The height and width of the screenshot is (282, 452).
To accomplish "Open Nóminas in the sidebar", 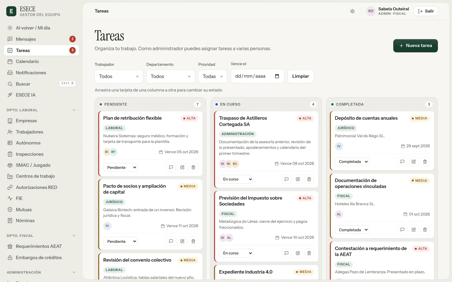I will 41,221.
